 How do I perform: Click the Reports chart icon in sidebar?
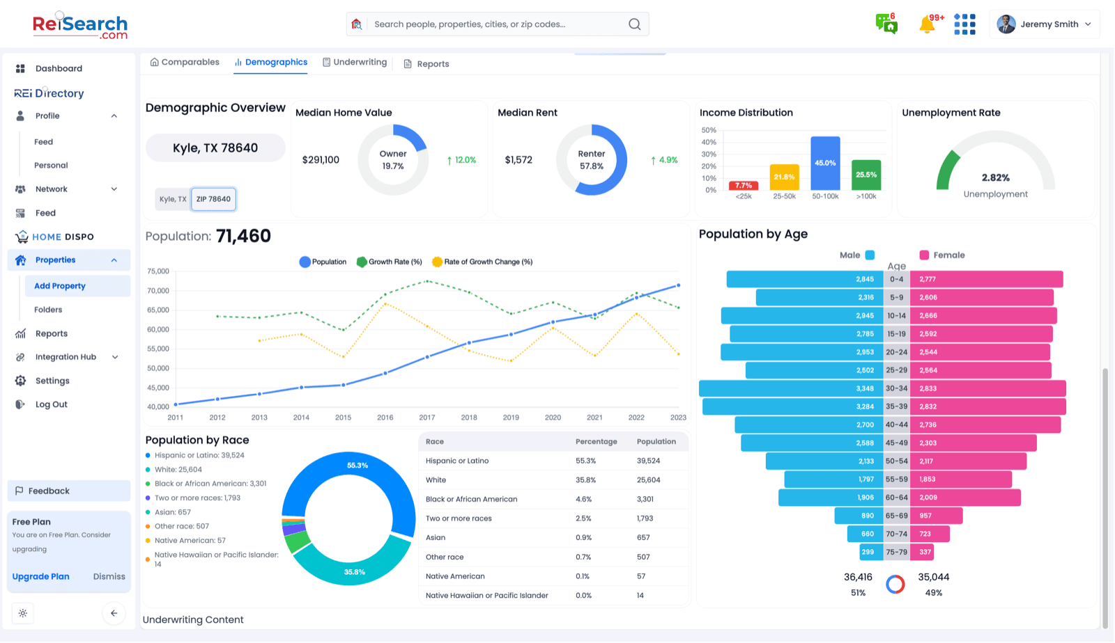20,333
